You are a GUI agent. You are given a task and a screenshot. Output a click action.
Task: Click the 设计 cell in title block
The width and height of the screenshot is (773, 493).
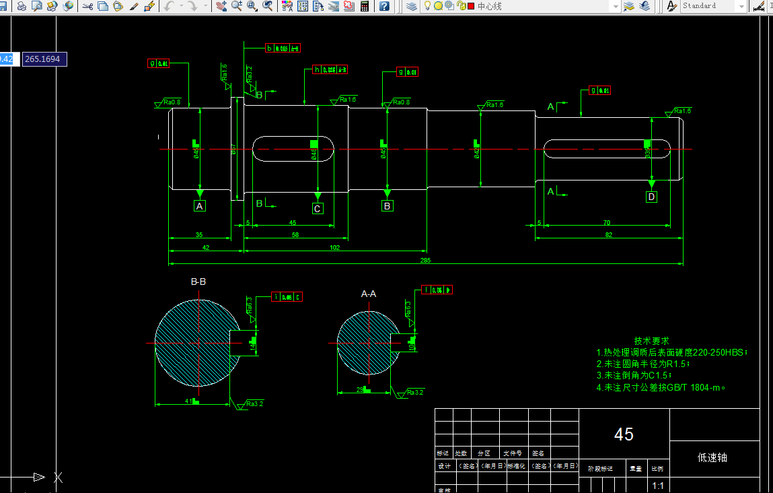pos(445,466)
